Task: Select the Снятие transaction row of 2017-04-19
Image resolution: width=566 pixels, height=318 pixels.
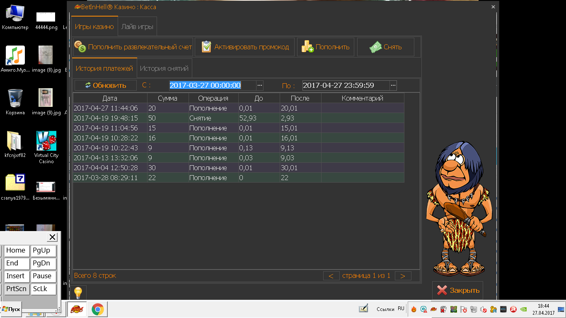Action: 238,118
